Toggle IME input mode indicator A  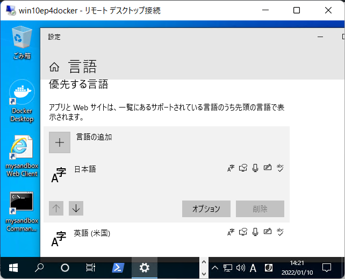click(253, 268)
